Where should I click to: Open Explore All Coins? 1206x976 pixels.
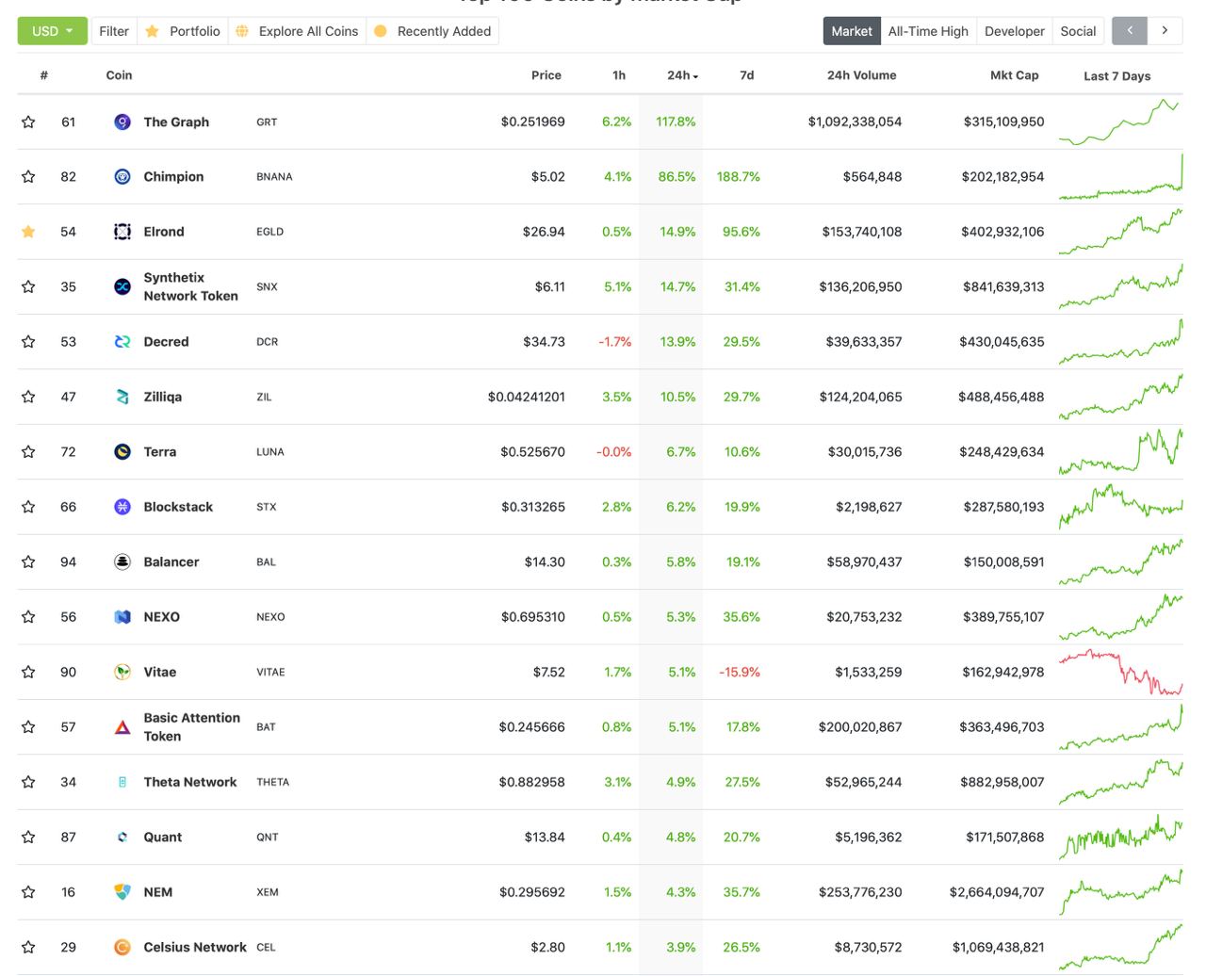point(297,31)
